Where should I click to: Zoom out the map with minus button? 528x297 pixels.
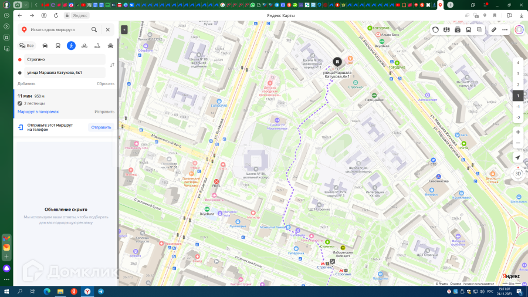pyautogui.click(x=518, y=143)
